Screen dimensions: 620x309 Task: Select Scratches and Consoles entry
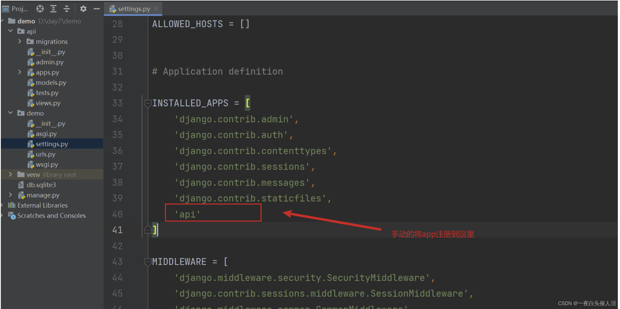pyautogui.click(x=51, y=216)
